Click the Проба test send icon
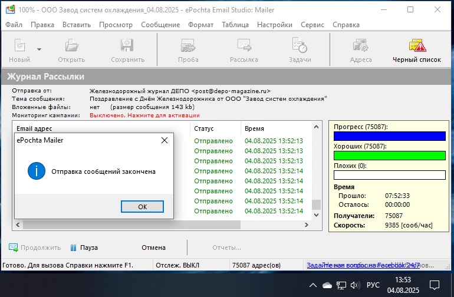454x297 pixels. coord(188,45)
